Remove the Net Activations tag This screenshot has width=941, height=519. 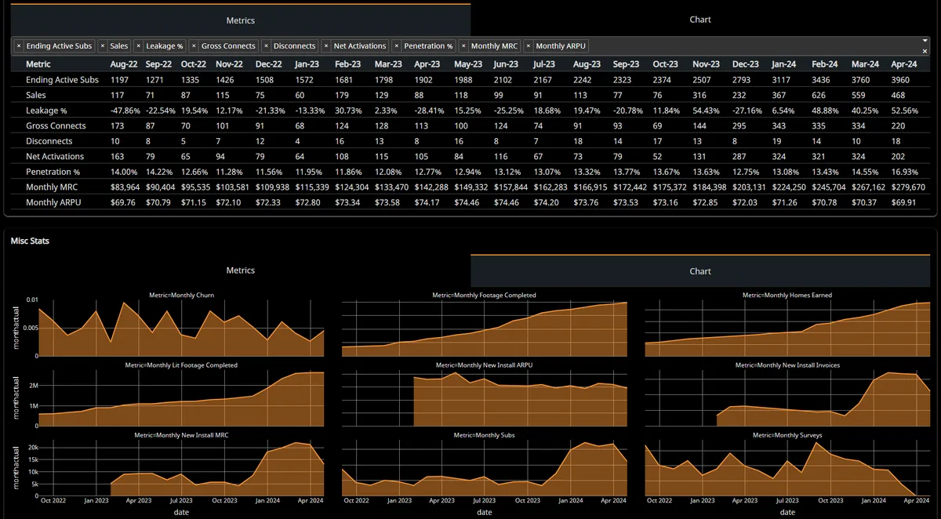pos(327,46)
